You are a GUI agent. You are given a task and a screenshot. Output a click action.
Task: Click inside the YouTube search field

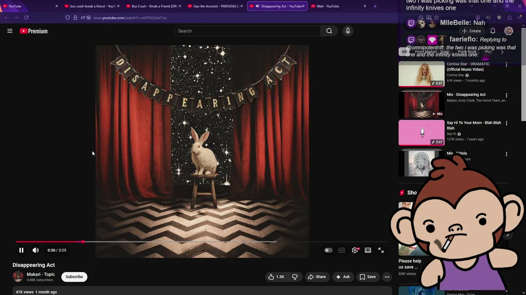[x=247, y=31]
